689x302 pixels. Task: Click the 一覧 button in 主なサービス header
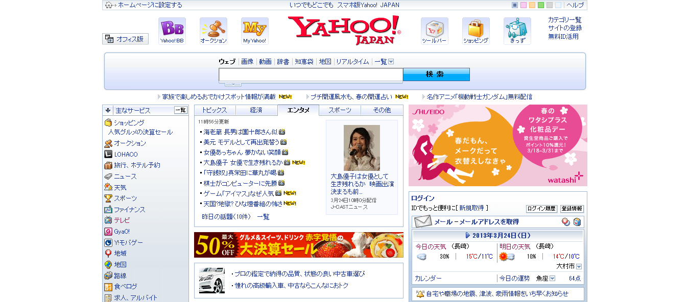pyautogui.click(x=181, y=110)
